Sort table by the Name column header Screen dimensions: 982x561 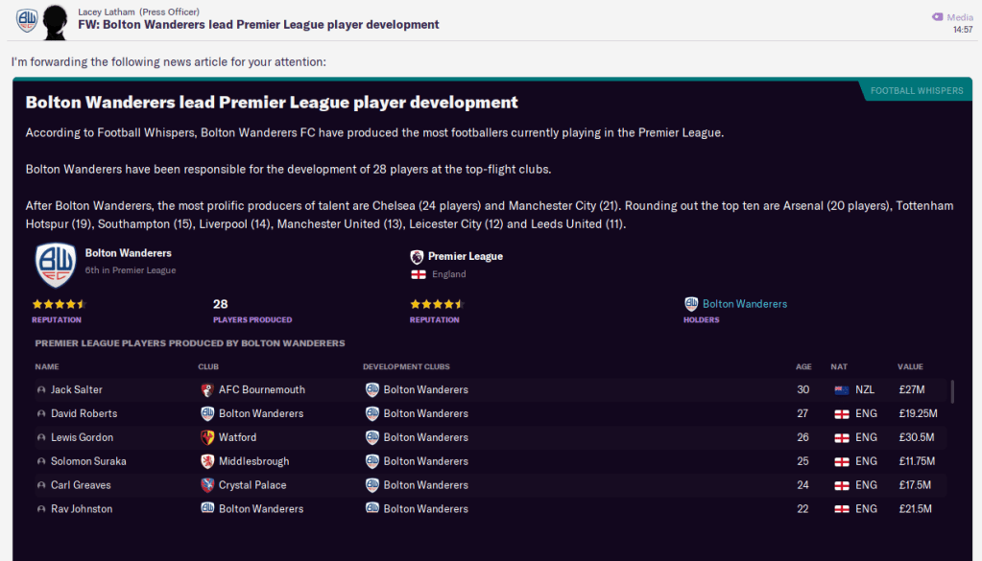click(x=47, y=367)
